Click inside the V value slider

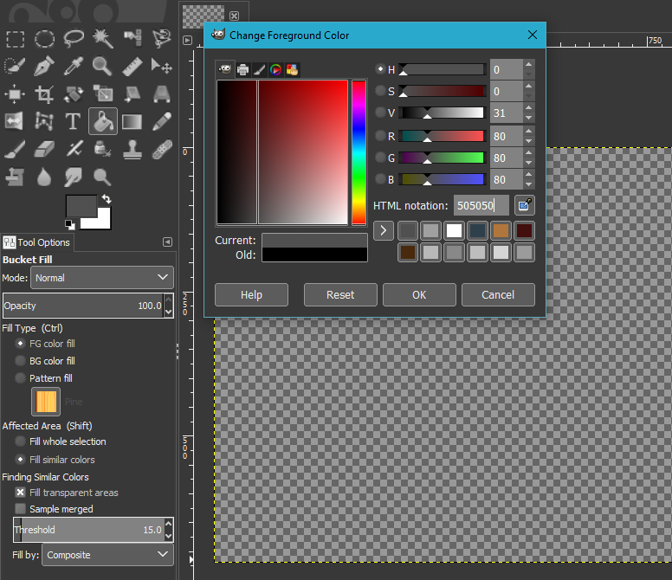click(x=443, y=113)
